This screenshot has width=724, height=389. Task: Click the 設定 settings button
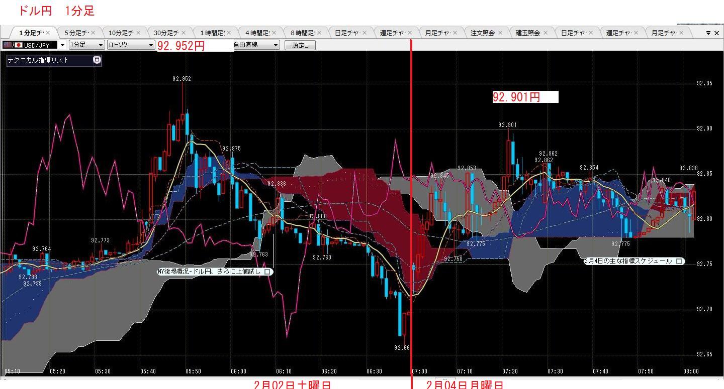(300, 45)
